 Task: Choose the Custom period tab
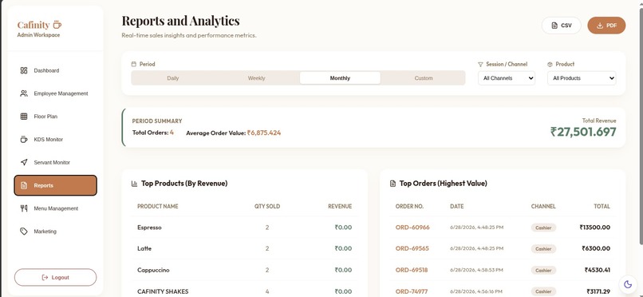424,78
